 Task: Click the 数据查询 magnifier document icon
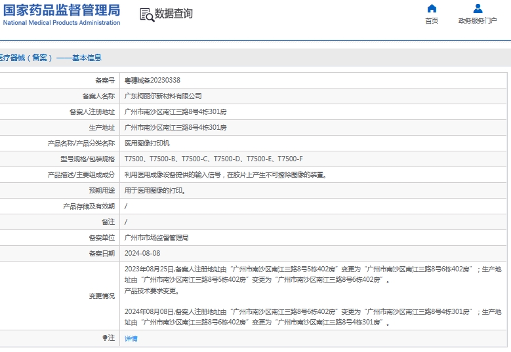[147, 15]
